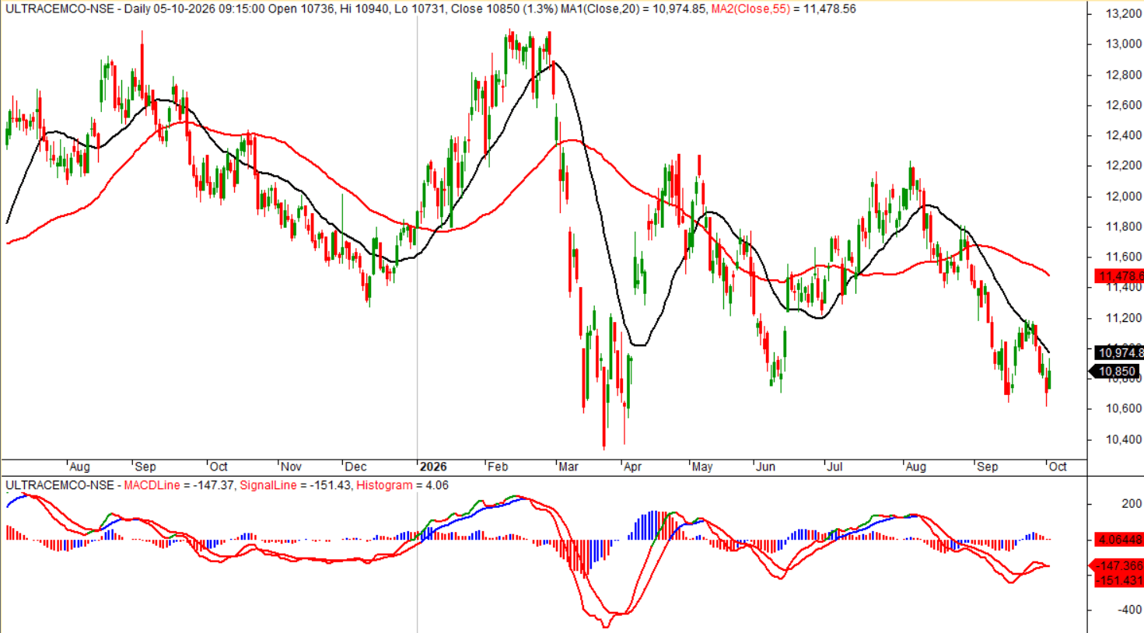Click the 200 level on MACD axis
Screen dimensions: 1144x633
click(x=1132, y=504)
